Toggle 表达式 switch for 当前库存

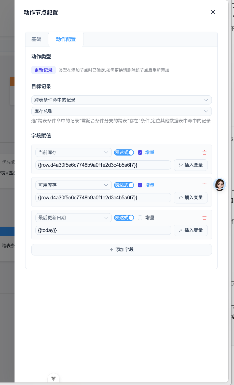click(124, 152)
